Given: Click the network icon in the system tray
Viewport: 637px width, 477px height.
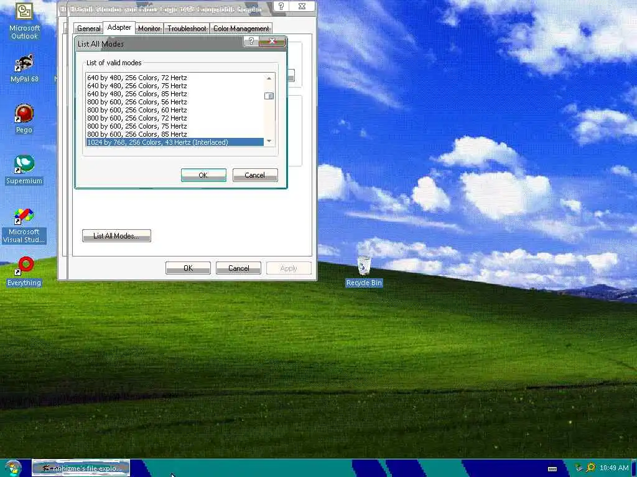Looking at the screenshot, I should pyautogui.click(x=579, y=468).
